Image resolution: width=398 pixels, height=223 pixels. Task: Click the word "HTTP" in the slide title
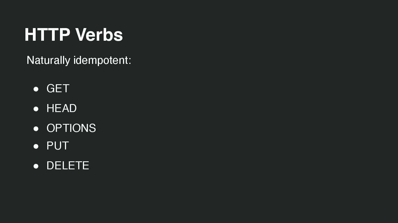click(47, 35)
